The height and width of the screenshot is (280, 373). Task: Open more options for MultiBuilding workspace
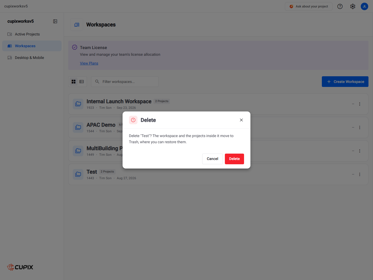pyautogui.click(x=360, y=151)
